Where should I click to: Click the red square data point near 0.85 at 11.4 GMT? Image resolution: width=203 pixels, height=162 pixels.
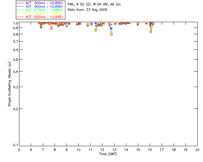(x=96, y=30)
